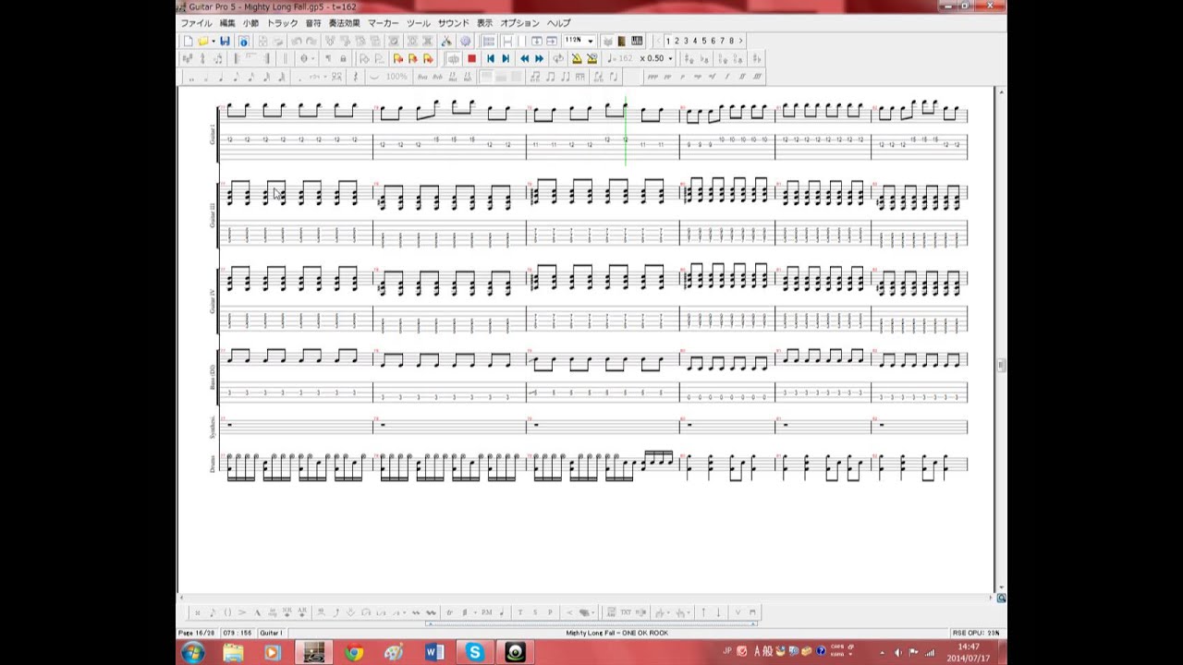The width and height of the screenshot is (1183, 665).
Task: Switch the multitrack view layout icon
Action: coord(488,41)
